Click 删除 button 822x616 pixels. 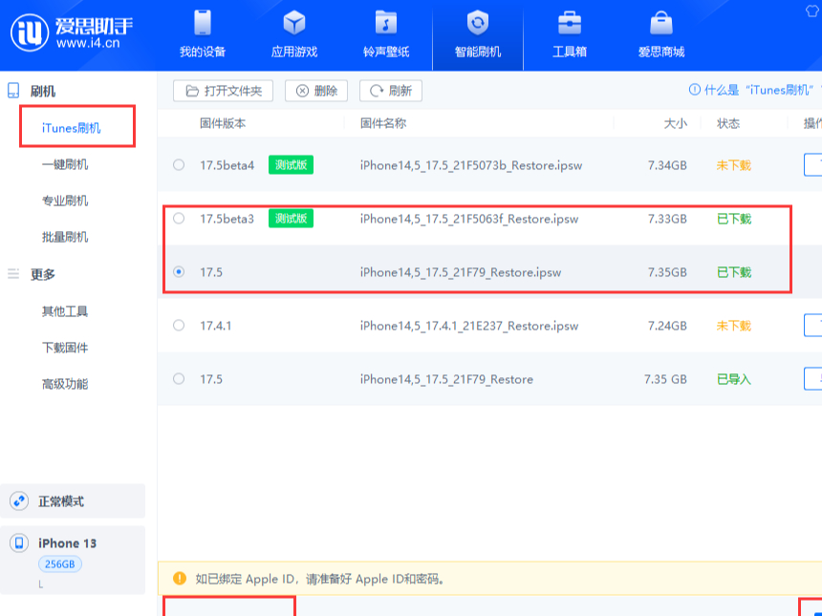coord(316,91)
